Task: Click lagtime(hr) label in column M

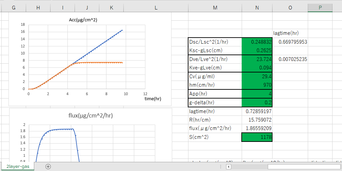Action: pos(215,111)
